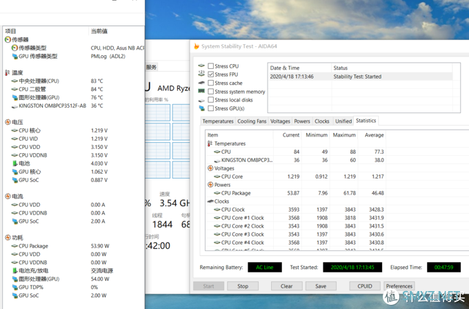
Task: Click the icon beside GPU 核心 voltage row
Action: click(14, 172)
